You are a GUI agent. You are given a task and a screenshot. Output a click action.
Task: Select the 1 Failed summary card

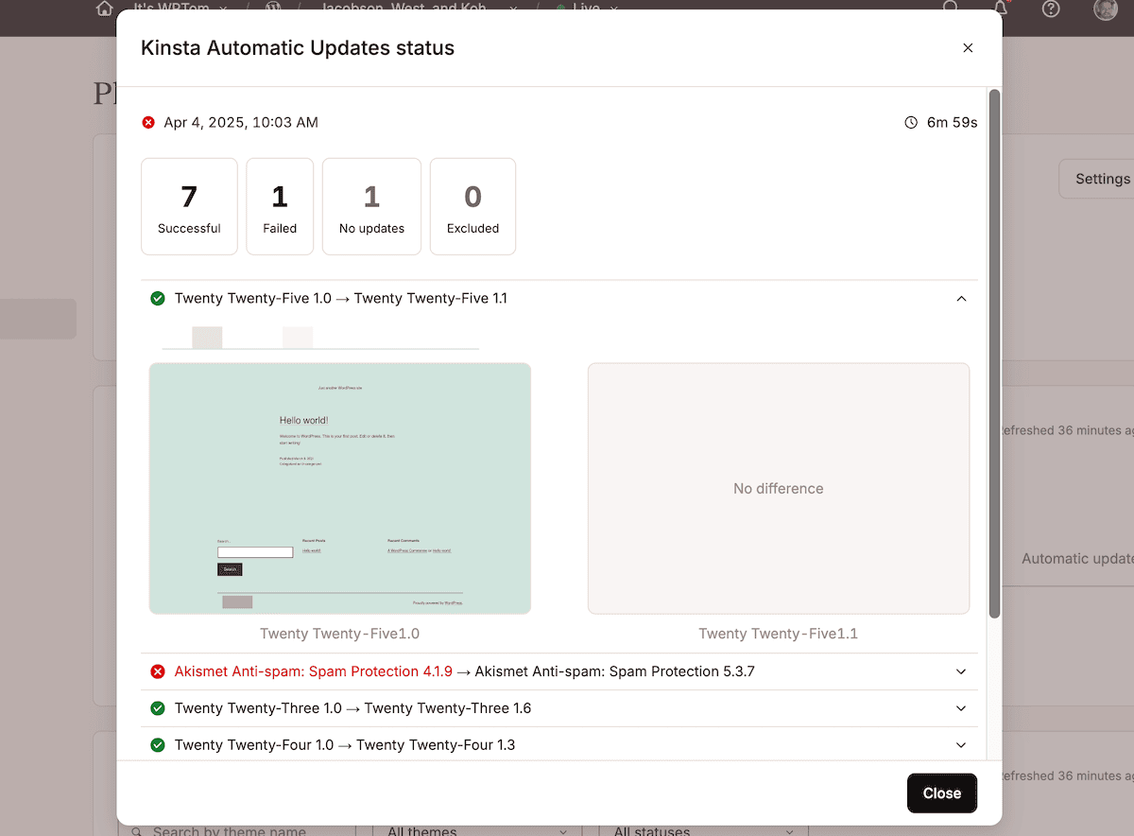[280, 206]
